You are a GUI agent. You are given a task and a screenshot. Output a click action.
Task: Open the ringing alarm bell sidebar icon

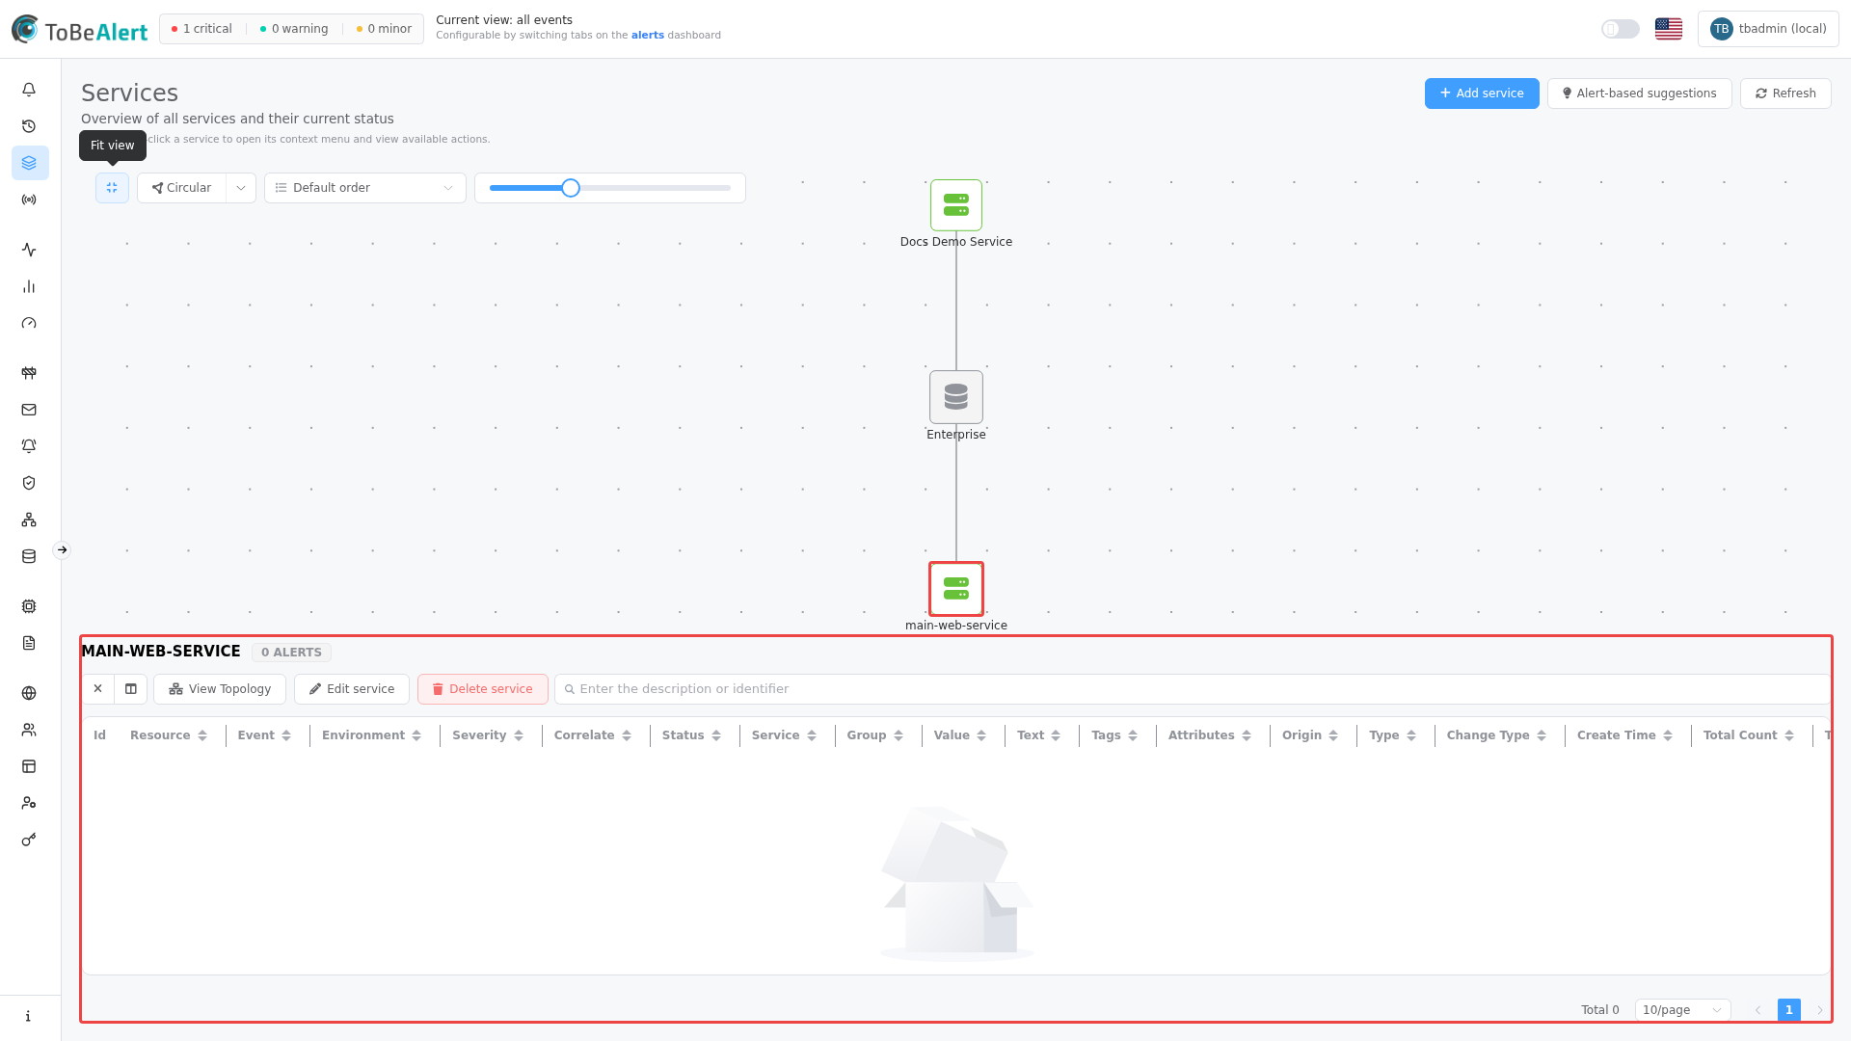[x=29, y=446]
